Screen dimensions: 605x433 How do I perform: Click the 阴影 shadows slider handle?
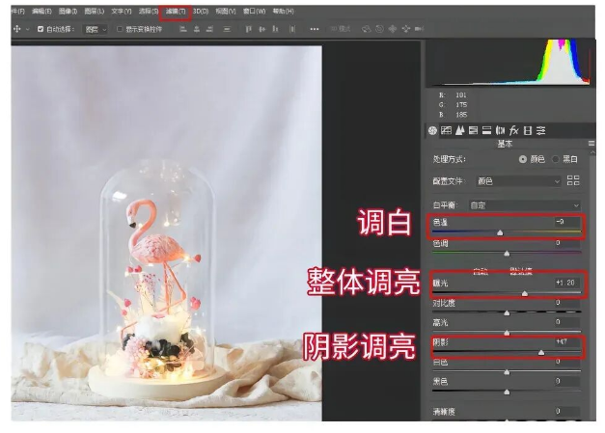(541, 352)
